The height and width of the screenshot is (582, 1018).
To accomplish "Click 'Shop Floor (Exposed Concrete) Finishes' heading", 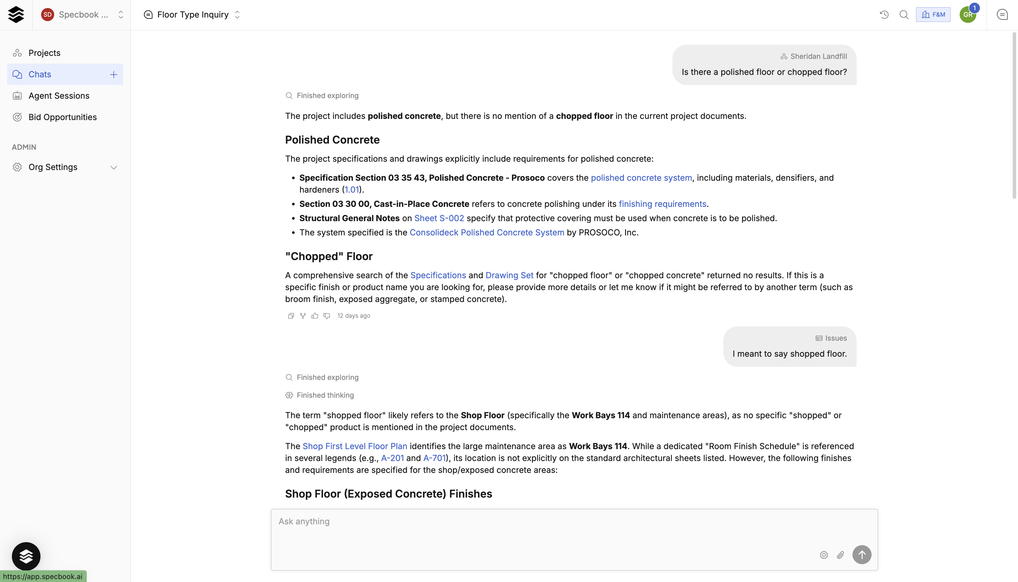I will pos(388,494).
